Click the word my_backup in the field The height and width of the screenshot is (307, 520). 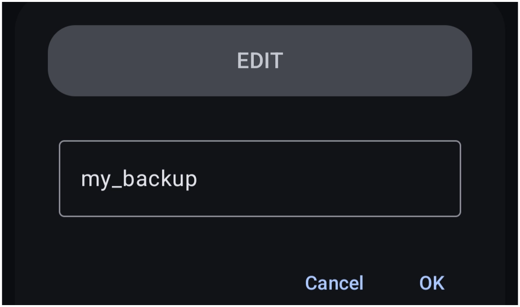[139, 180]
